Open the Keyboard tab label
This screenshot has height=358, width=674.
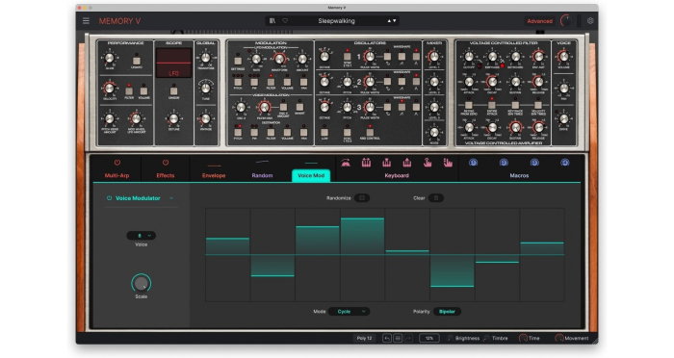[397, 175]
